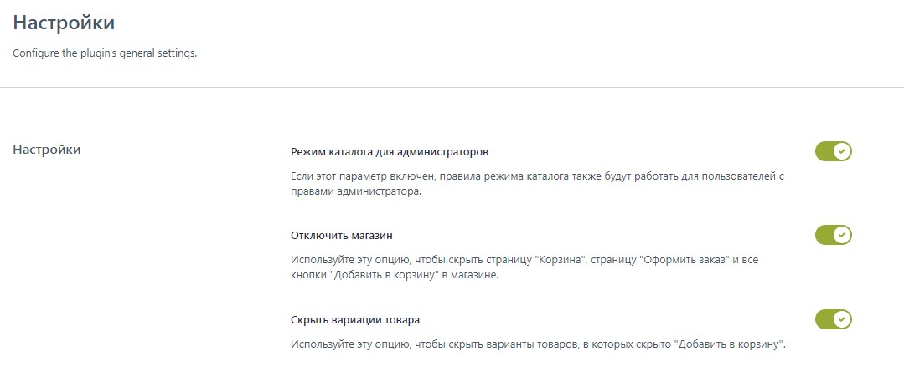Click checkmark knob on Отключить магазин toggle
Viewport: 904px width, 382px height.
pos(842,235)
